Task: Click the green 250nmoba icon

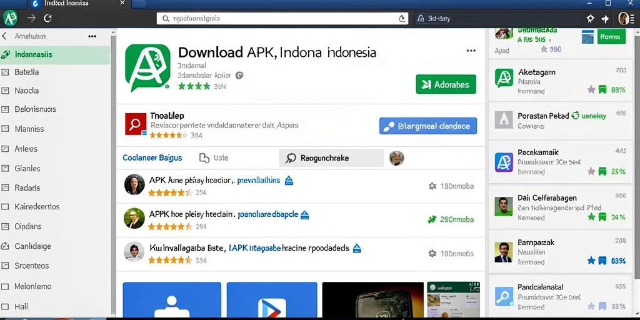Action: 432,219
